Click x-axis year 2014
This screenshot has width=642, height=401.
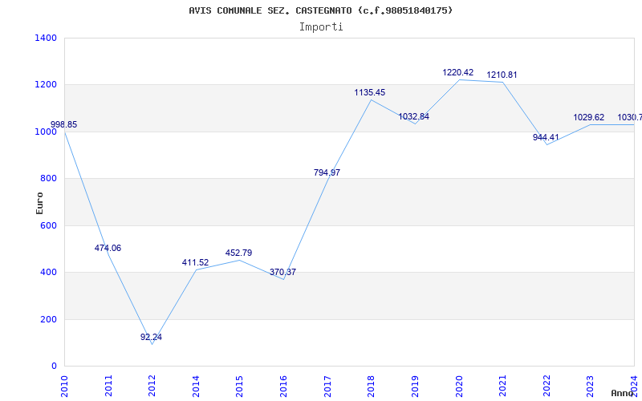pos(196,386)
